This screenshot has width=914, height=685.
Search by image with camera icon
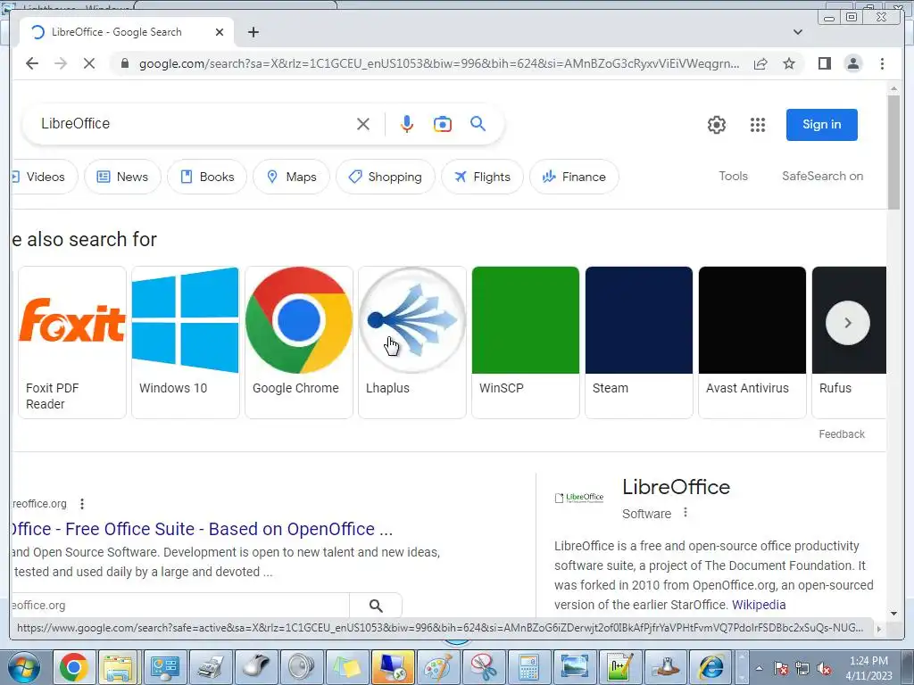443,124
